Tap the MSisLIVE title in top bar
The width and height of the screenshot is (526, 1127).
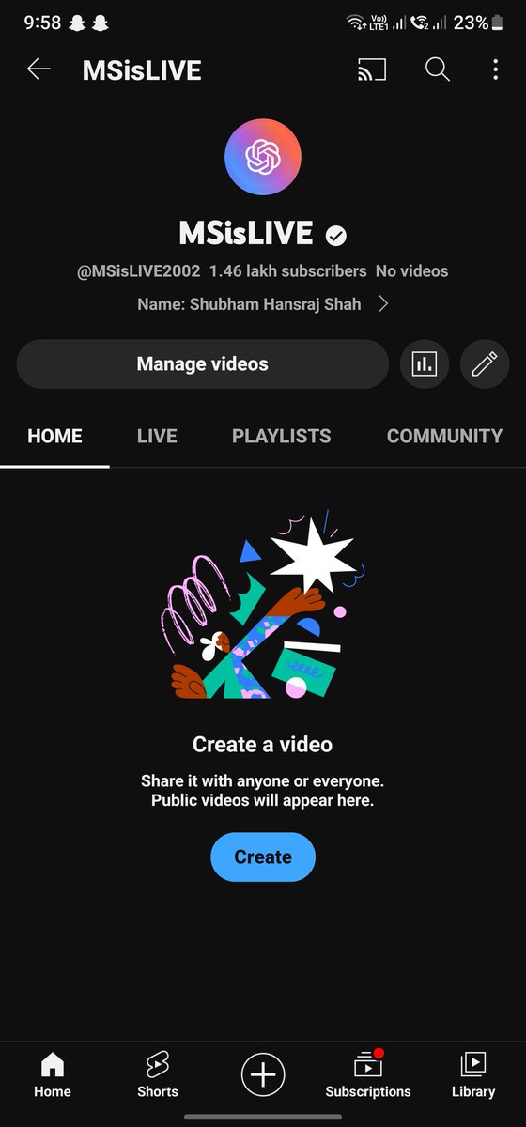click(x=142, y=70)
